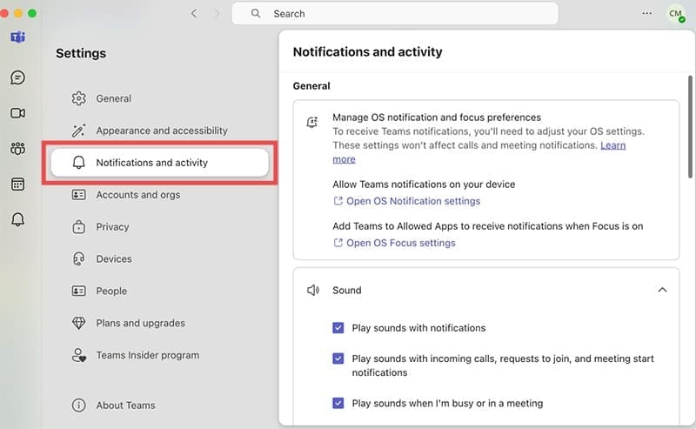Viewport: 696px width, 429px height.
Task: Select Devices settings
Action: click(x=159, y=258)
